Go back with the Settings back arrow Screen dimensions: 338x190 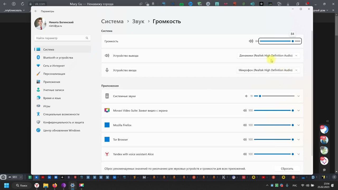[36, 11]
